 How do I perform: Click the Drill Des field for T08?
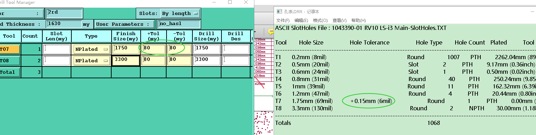point(236,61)
